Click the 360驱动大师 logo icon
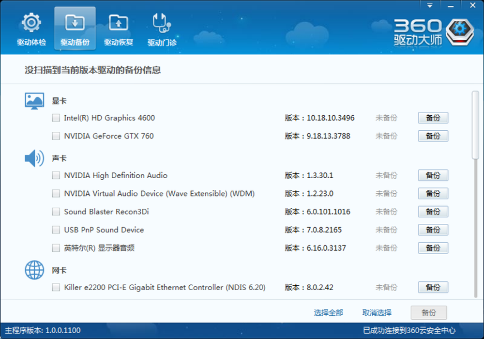 460,32
